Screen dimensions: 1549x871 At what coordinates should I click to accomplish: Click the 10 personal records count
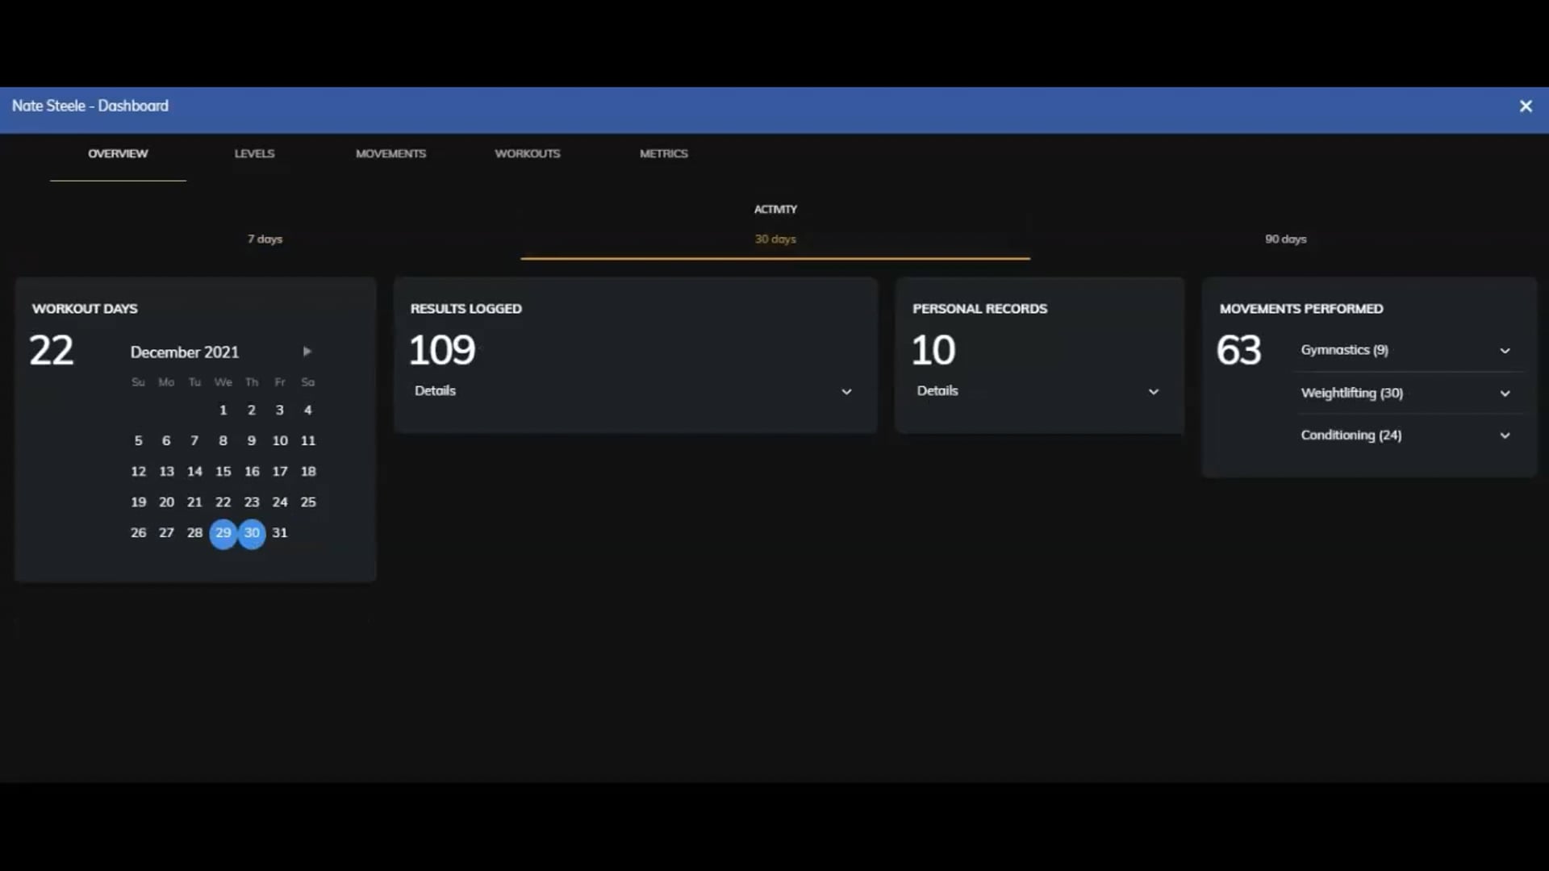point(933,350)
